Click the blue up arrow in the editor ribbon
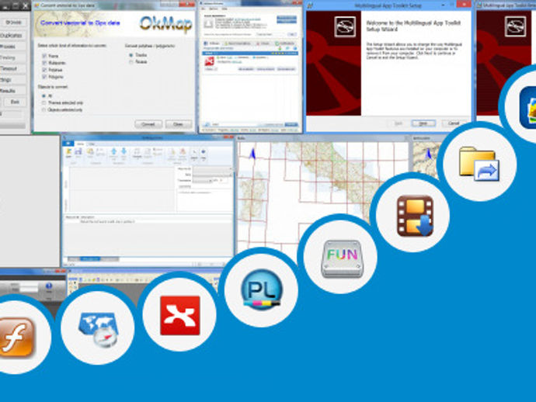This screenshot has width=536, height=402. point(114,151)
